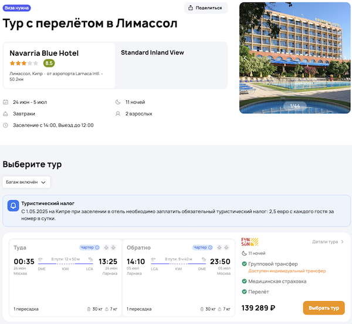The image size is (352, 324).
Task: Select the Standard Inland View room tab
Action: pyautogui.click(x=153, y=53)
